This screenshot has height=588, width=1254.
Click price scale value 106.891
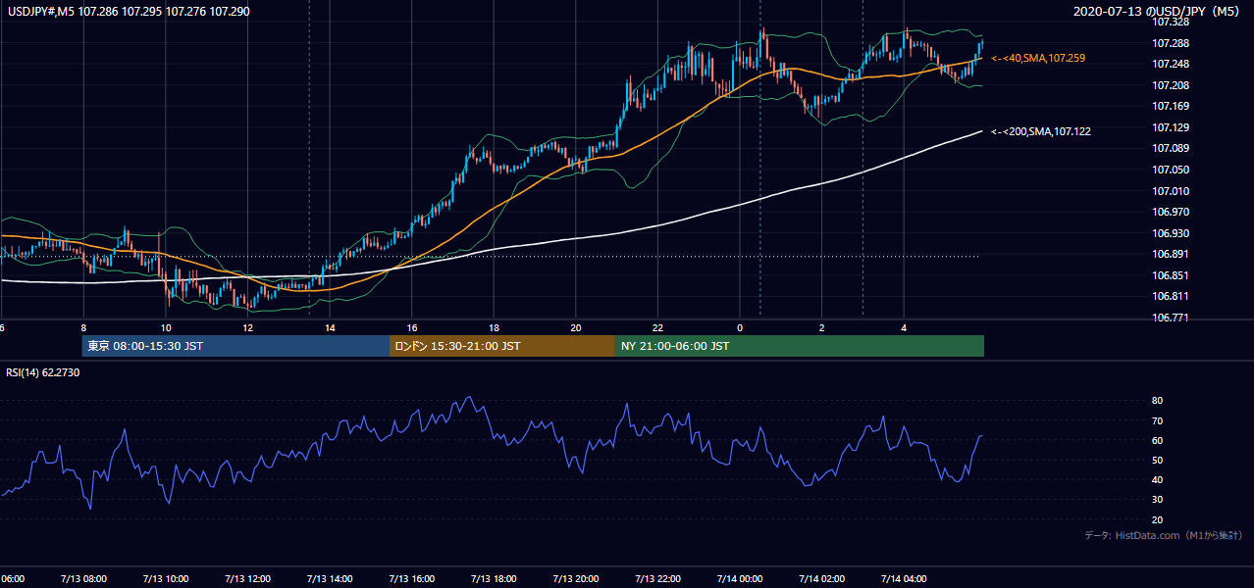1171,254
